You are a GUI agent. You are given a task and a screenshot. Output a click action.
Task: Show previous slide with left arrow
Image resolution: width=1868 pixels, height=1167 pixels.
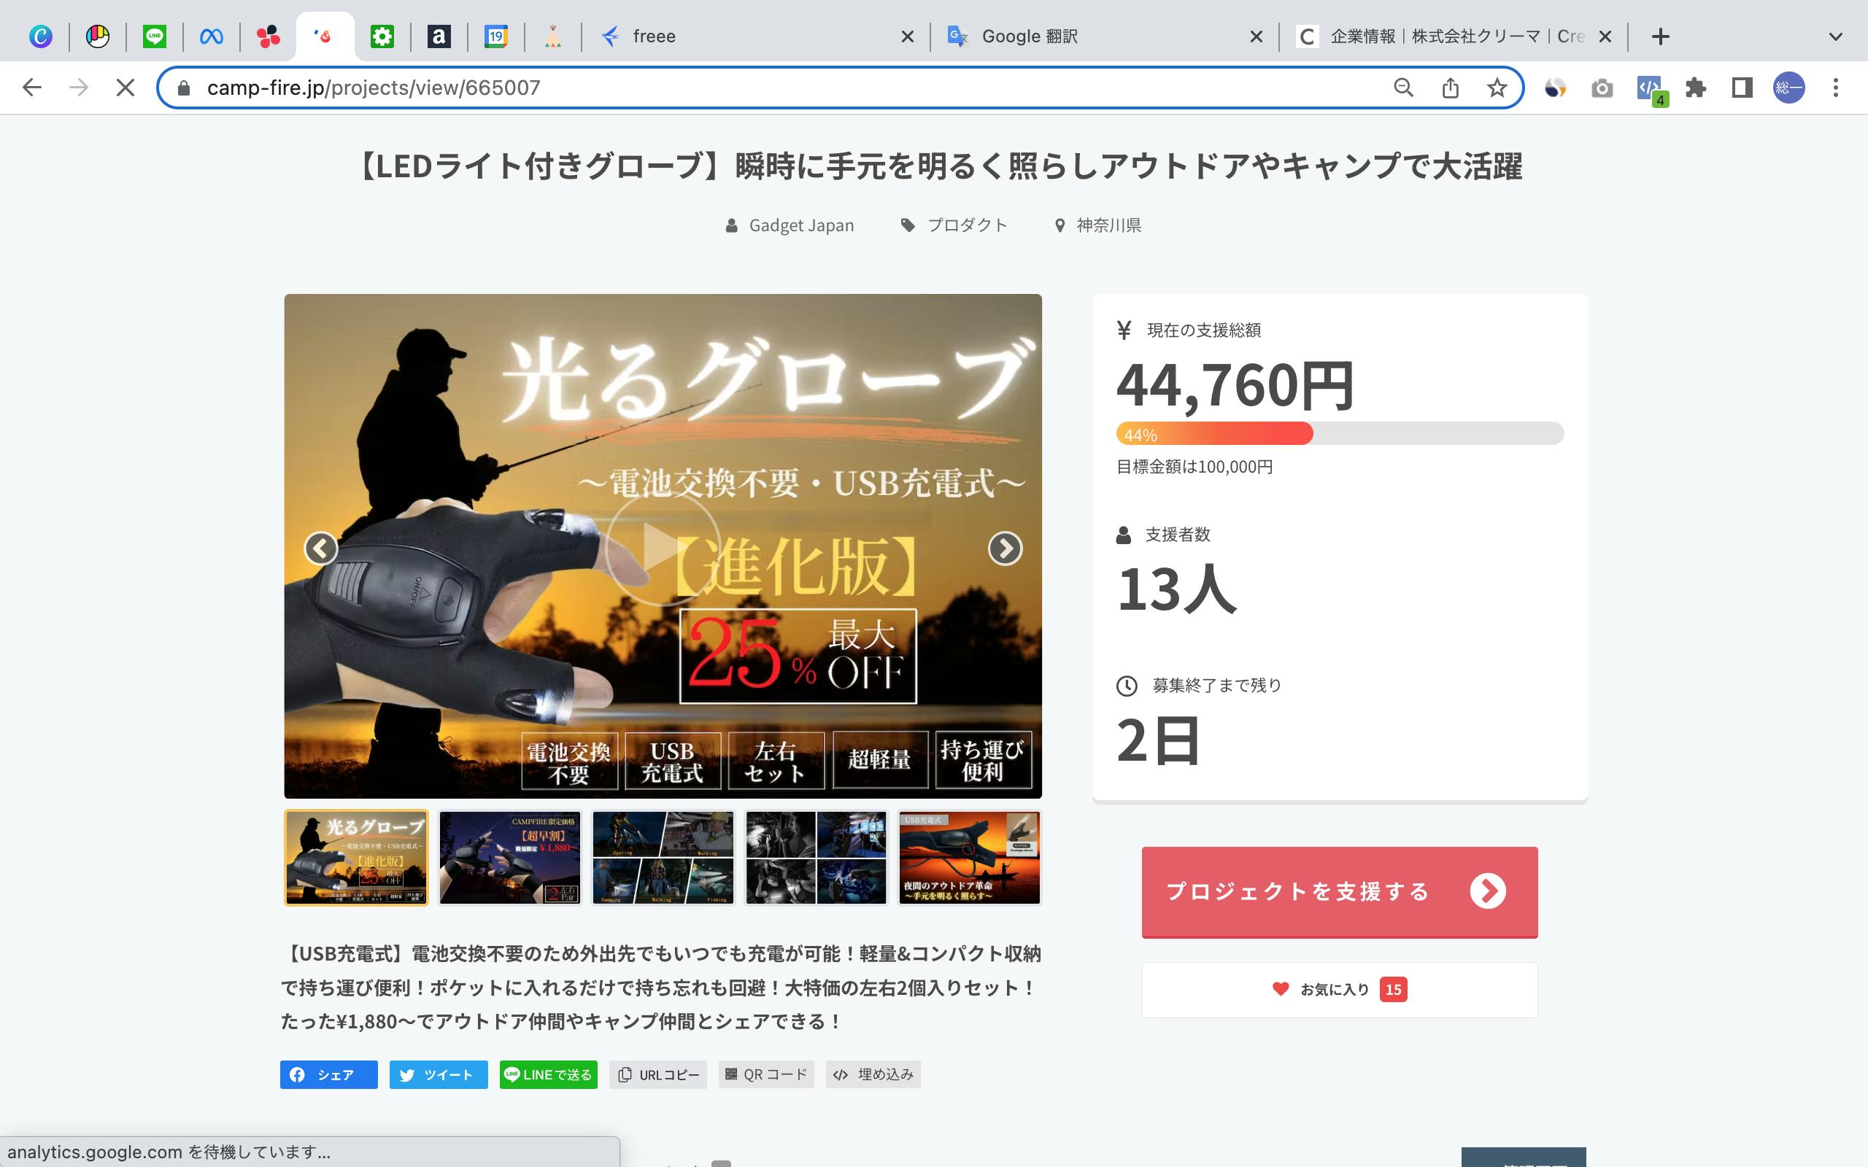tap(321, 548)
